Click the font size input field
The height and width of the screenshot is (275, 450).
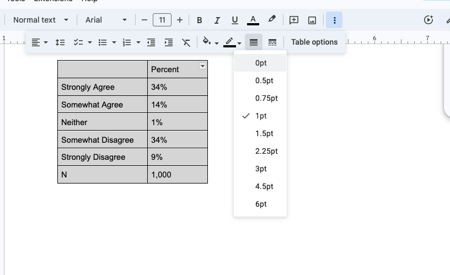pos(162,20)
